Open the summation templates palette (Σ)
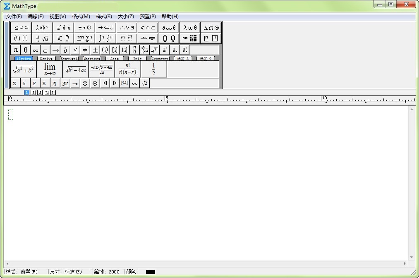This screenshot has height=278, width=419. pyautogui.click(x=84, y=38)
